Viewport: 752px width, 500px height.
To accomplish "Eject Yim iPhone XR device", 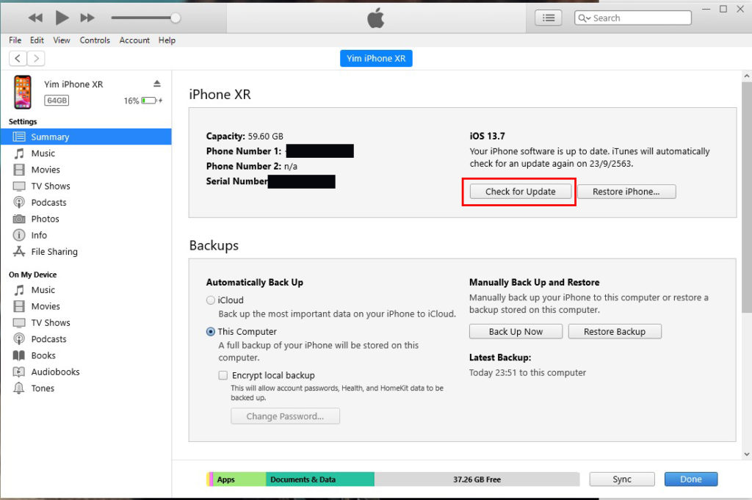I will click(x=157, y=84).
